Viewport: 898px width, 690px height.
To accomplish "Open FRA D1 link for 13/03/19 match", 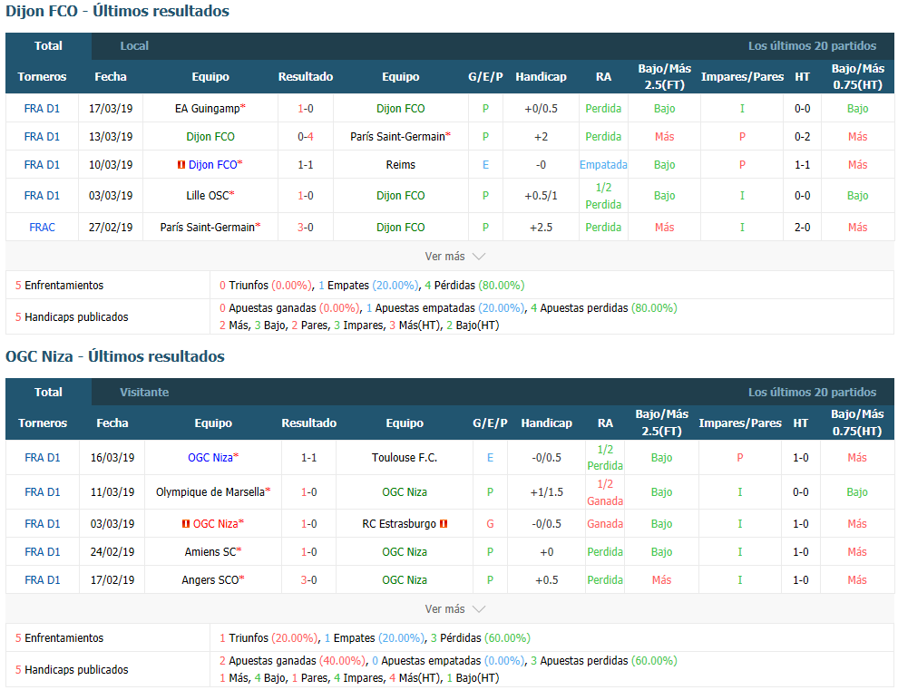I will [x=42, y=137].
